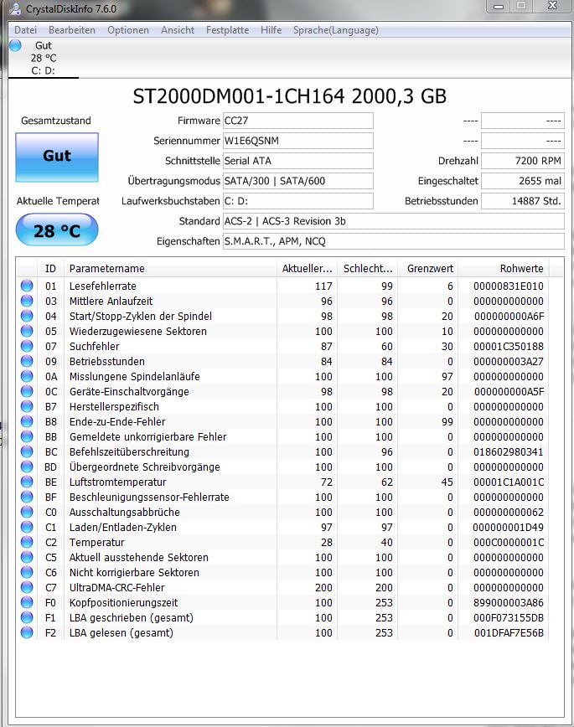
Task: Click status orb for Beschleunigungssensor-Fehlerrate
Action: click(27, 497)
